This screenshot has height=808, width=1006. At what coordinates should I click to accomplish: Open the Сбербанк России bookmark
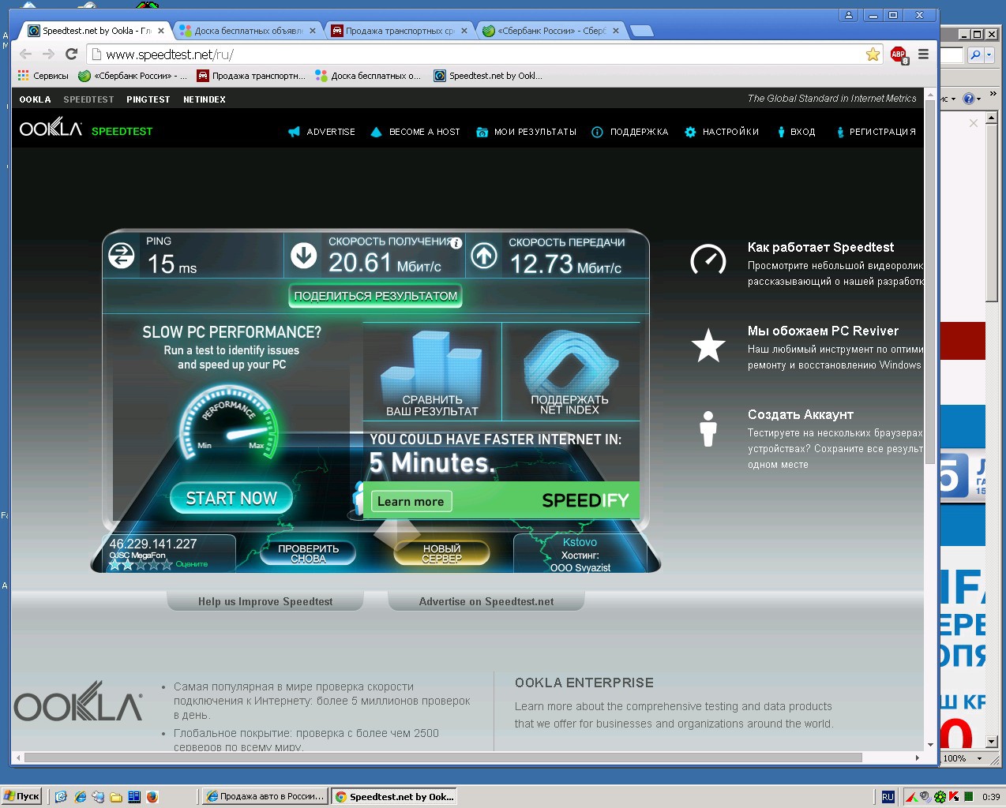coord(133,76)
